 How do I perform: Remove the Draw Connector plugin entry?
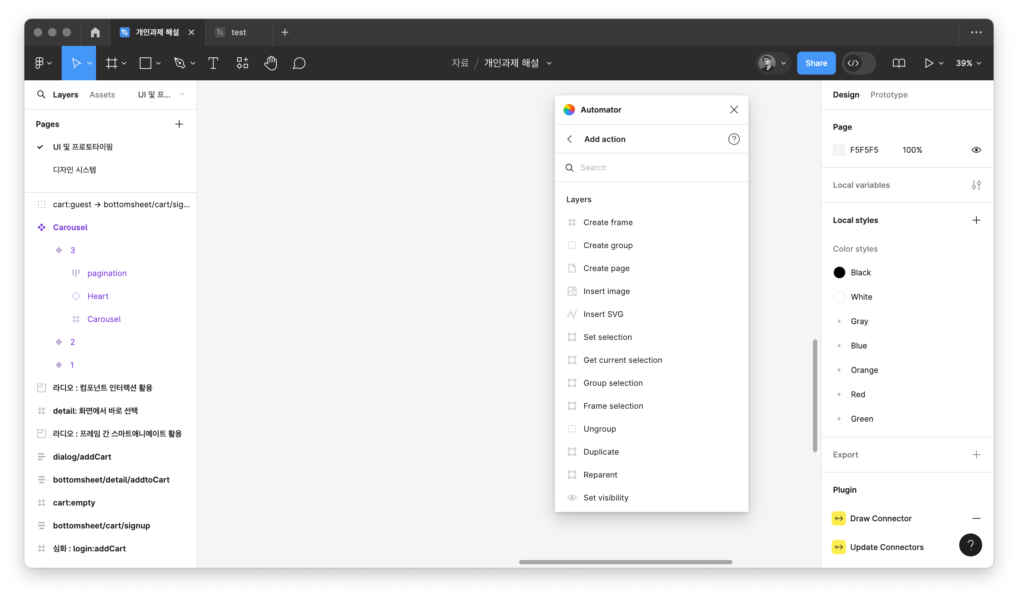coord(976,518)
